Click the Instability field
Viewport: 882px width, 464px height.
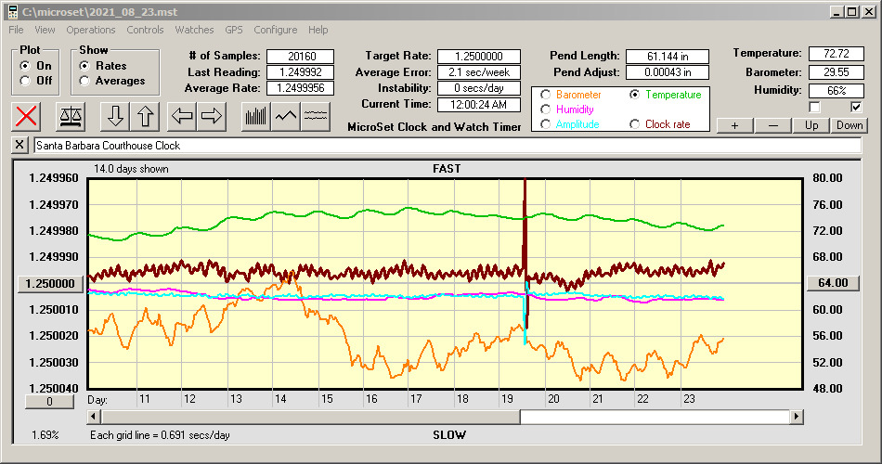(479, 88)
